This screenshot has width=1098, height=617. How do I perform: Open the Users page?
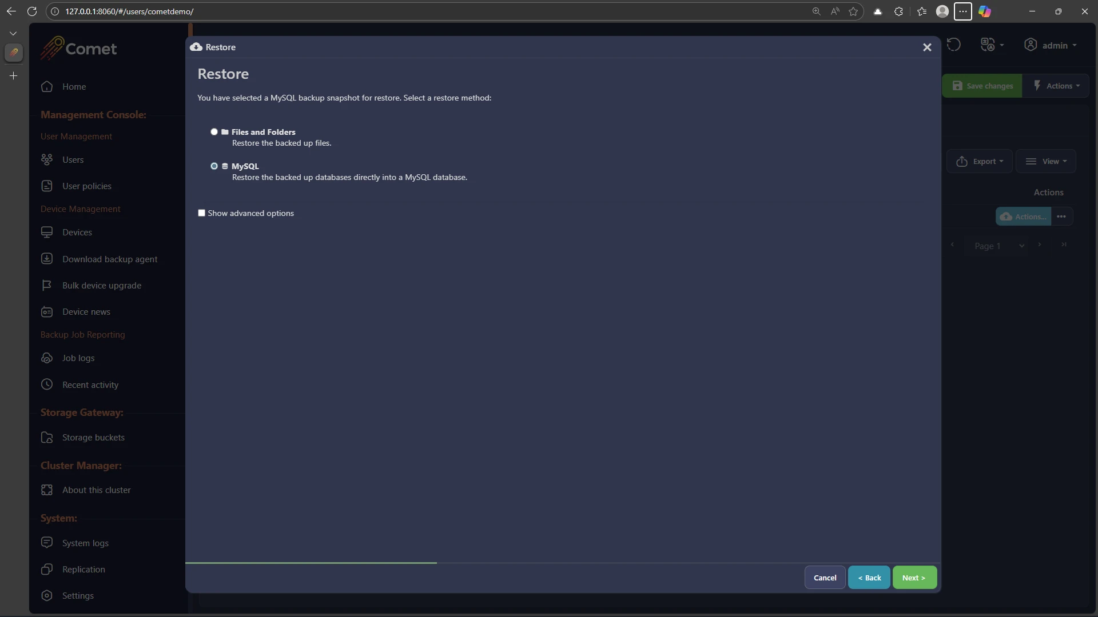[73, 160]
